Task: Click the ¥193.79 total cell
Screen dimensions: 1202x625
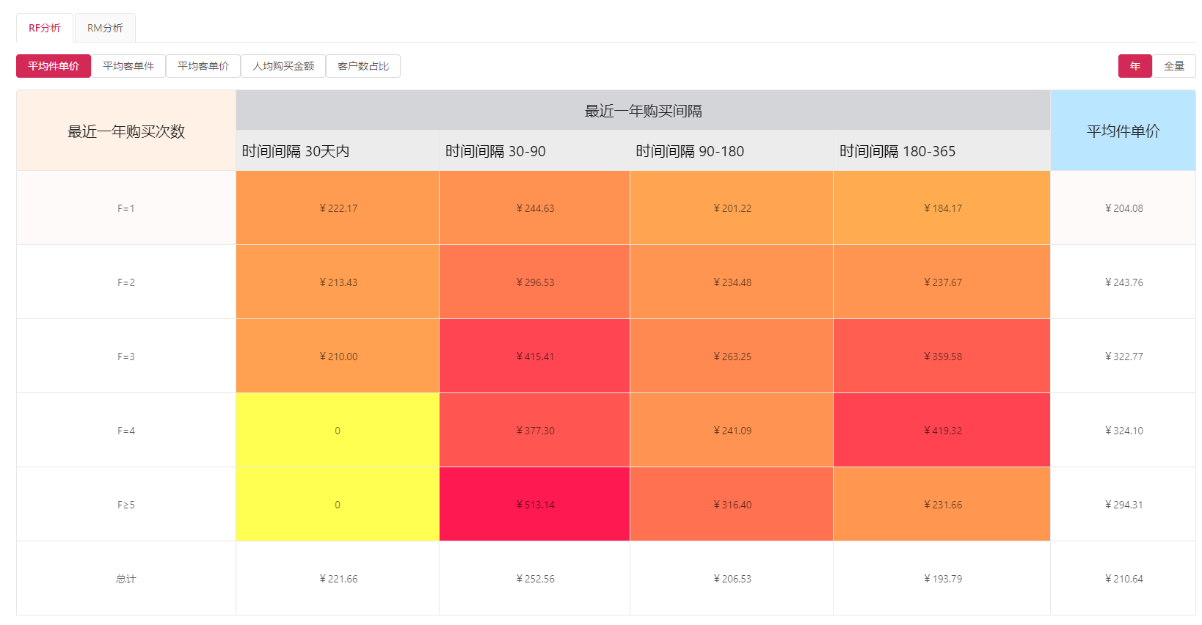Action: pyautogui.click(x=941, y=579)
